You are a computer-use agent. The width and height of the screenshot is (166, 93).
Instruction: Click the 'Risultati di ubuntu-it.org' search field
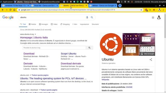54,48
